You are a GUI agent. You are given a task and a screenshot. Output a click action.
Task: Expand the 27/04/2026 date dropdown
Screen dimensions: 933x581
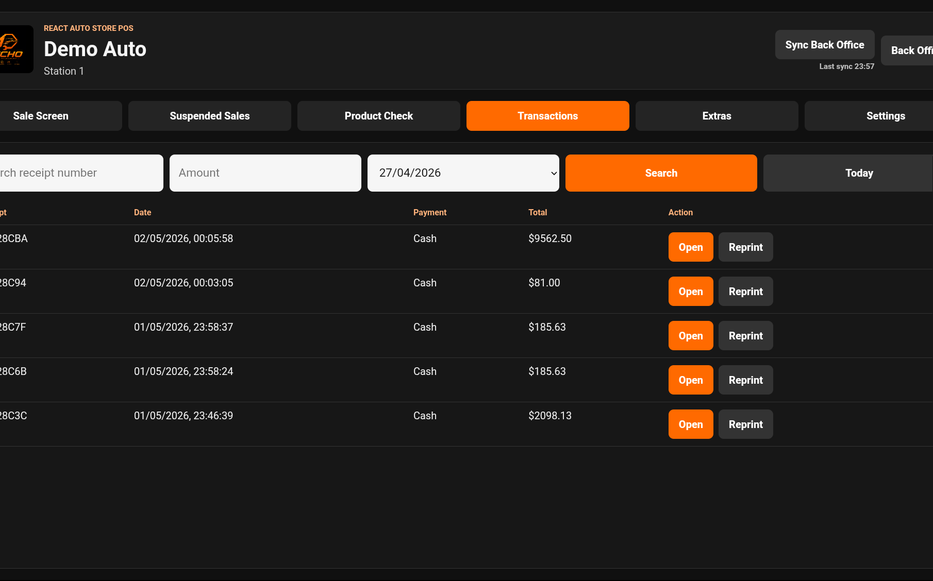pos(463,173)
